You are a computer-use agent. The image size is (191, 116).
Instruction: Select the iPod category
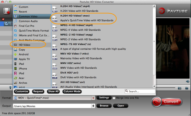(32, 73)
